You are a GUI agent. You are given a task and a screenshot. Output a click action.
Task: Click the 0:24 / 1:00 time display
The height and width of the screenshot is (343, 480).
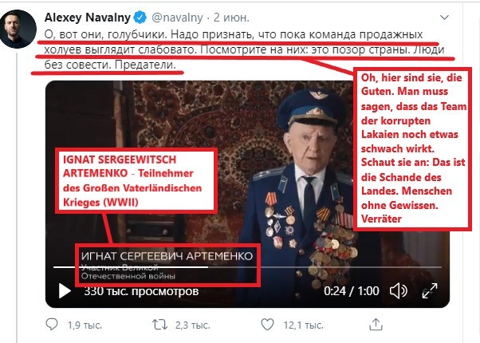(352, 291)
